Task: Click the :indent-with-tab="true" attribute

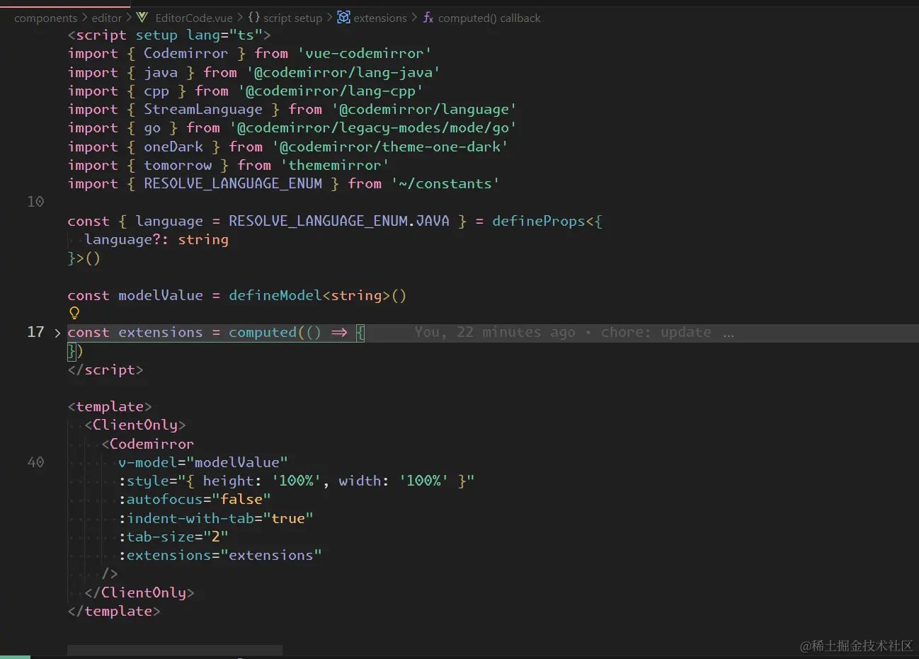Action: coord(216,518)
